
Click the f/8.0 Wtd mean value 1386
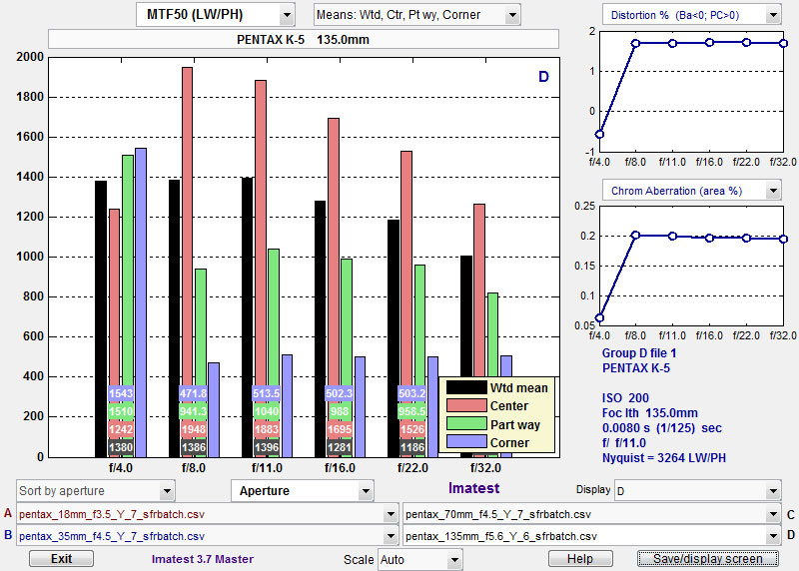[194, 447]
